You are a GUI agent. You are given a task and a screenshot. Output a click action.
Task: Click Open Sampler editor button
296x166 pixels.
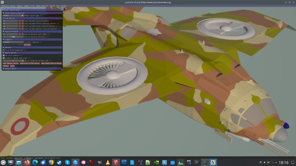pyautogui.click(x=11, y=63)
